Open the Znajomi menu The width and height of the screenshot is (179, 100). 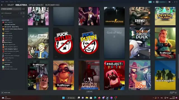coord(11,2)
